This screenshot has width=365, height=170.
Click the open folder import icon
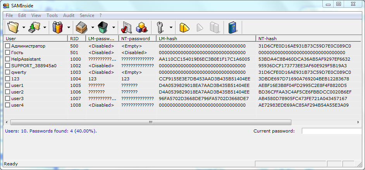[13, 27]
